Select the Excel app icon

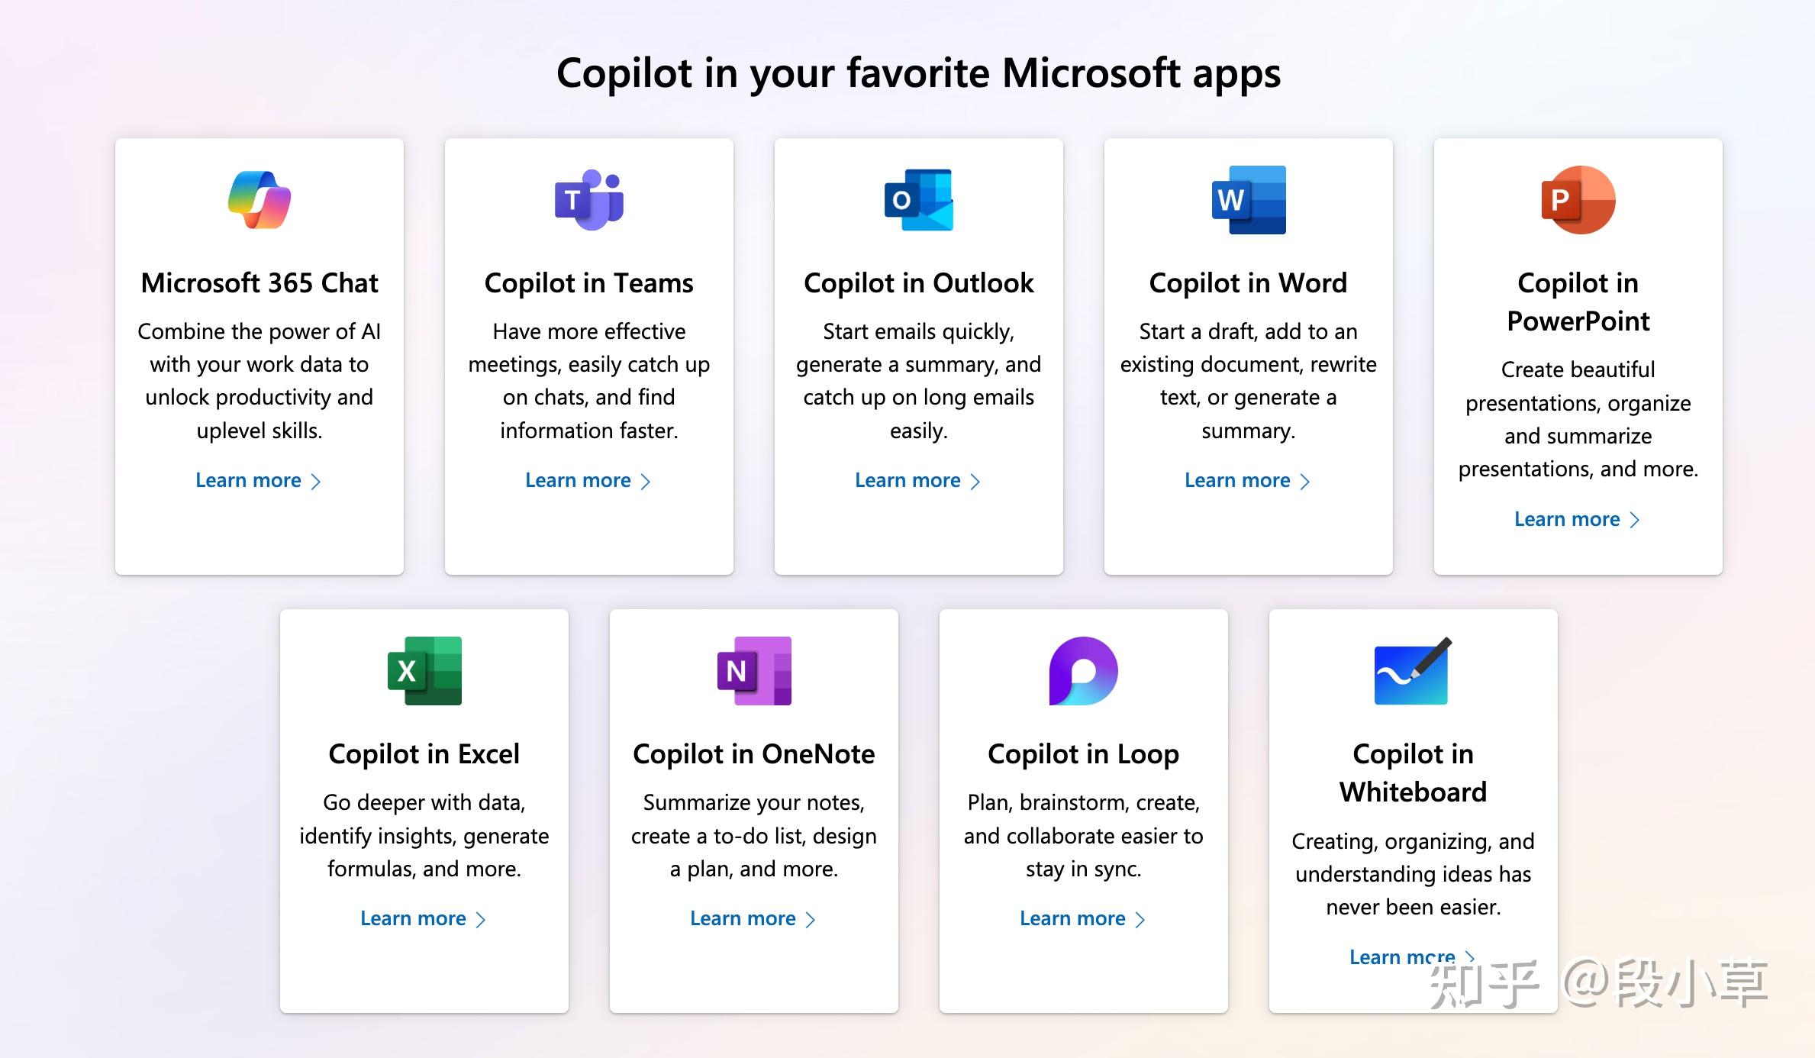[424, 671]
